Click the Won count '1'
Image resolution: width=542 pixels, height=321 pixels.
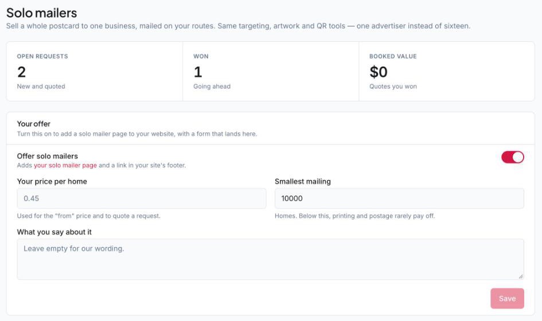click(x=198, y=72)
